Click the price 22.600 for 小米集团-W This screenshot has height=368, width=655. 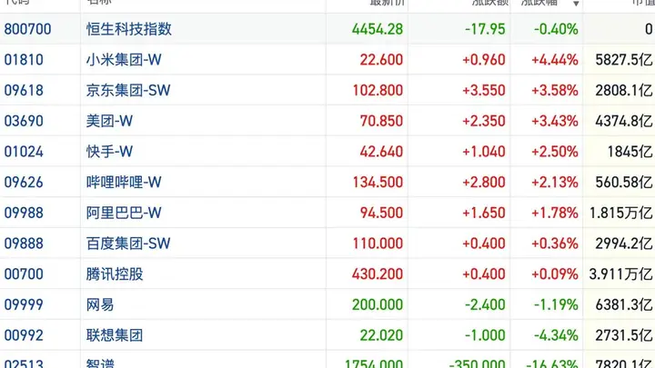[381, 60]
